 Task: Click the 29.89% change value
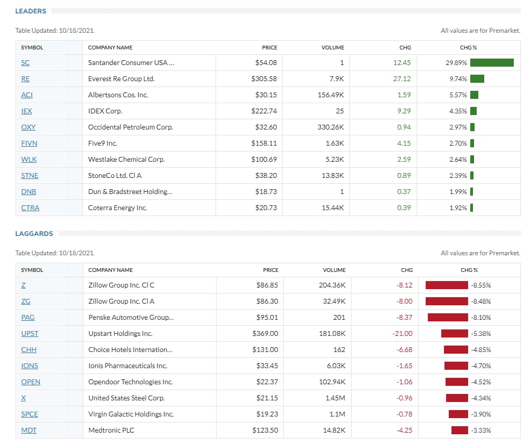tap(456, 63)
